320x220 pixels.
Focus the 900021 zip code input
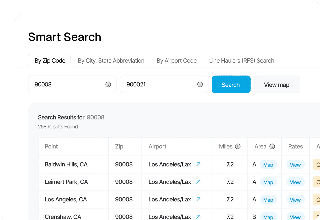coord(159,84)
